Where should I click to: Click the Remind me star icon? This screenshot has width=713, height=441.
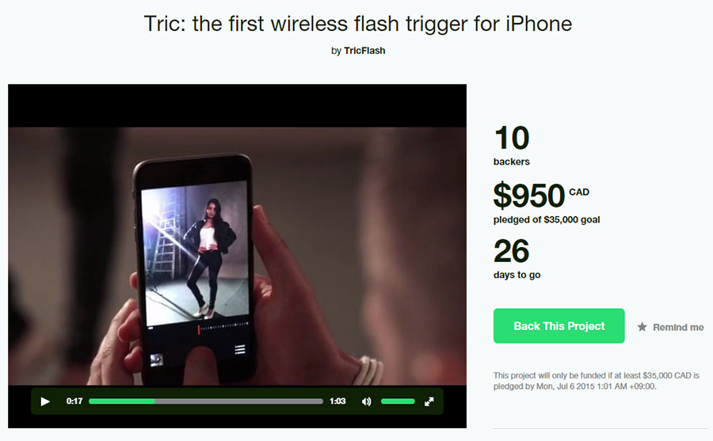(642, 327)
